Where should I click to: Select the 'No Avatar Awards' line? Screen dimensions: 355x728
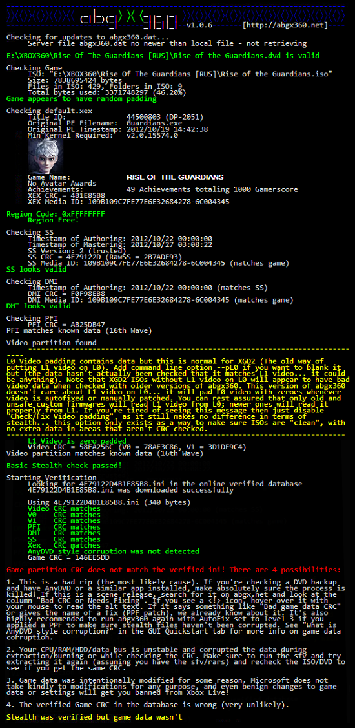pos(62,184)
